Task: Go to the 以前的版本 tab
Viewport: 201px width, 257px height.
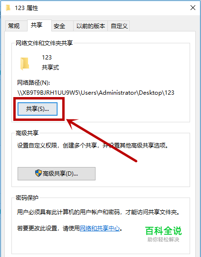Action: [90, 26]
